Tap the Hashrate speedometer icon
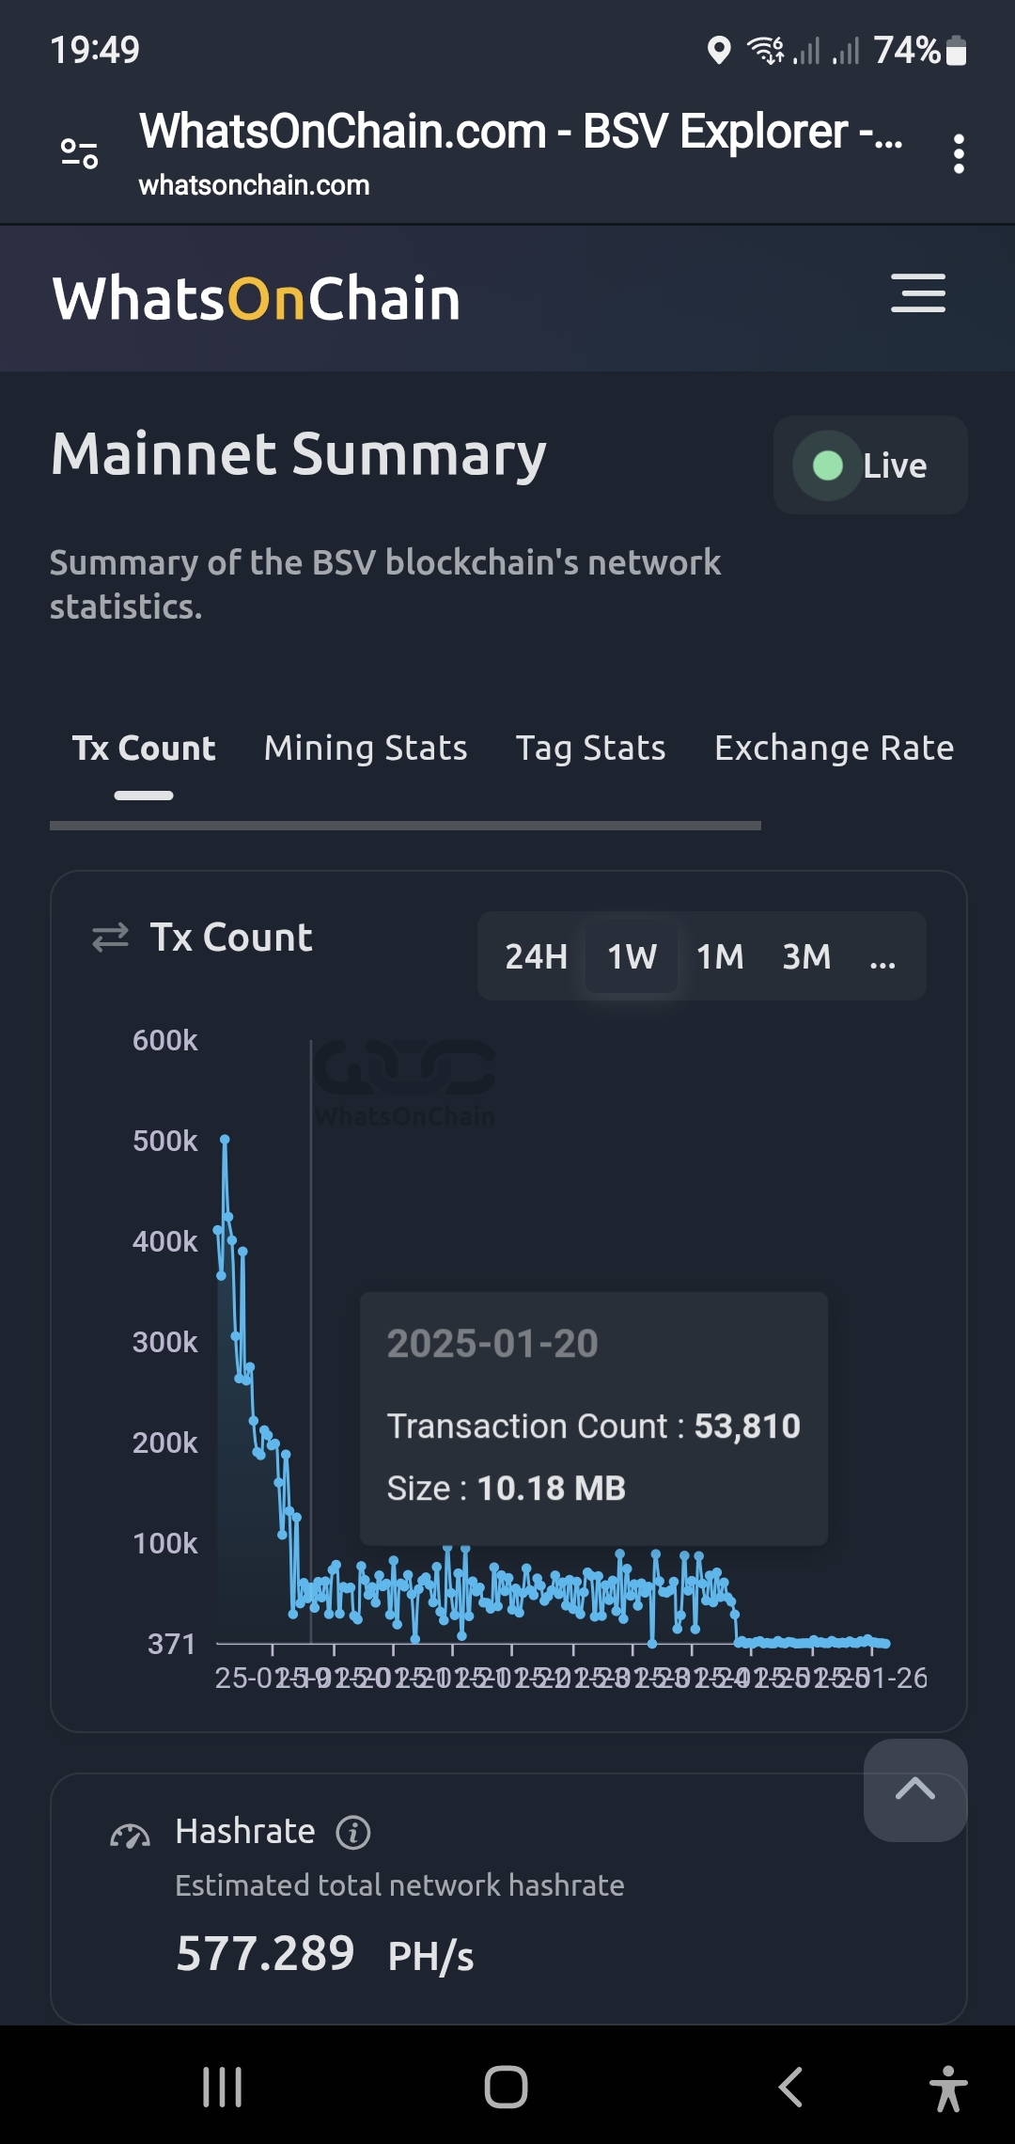This screenshot has width=1015, height=2144. point(130,1836)
